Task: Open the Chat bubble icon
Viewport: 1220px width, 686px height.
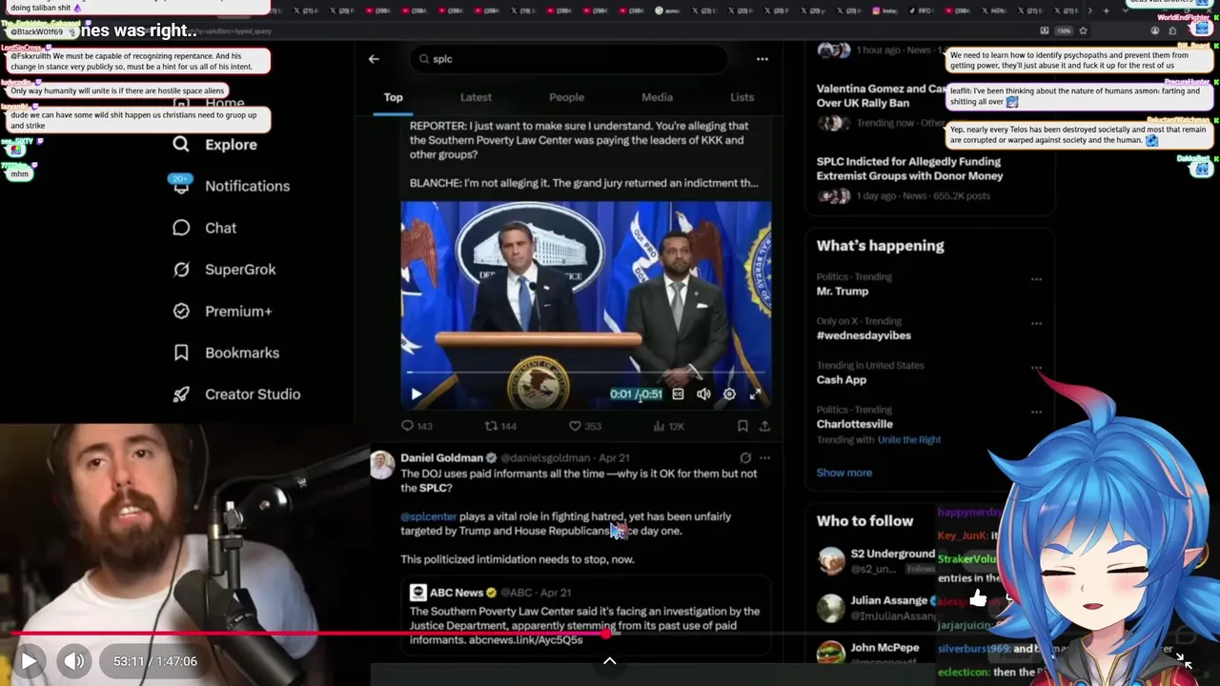Action: 181,228
